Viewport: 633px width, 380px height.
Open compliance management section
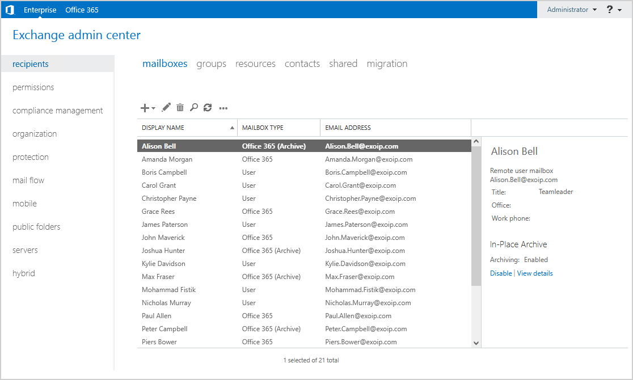pyautogui.click(x=58, y=111)
